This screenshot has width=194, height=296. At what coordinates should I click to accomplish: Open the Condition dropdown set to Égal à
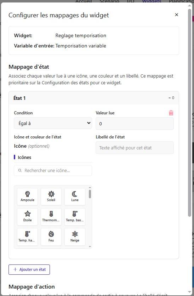pos(53,123)
